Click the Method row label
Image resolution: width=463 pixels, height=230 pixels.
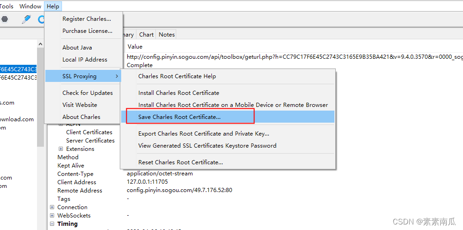pyautogui.click(x=68, y=157)
